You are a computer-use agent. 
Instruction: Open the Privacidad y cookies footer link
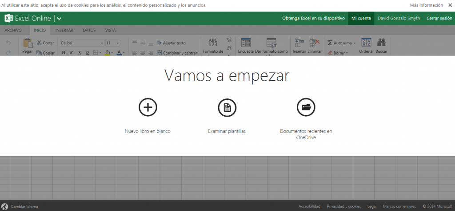344,207
